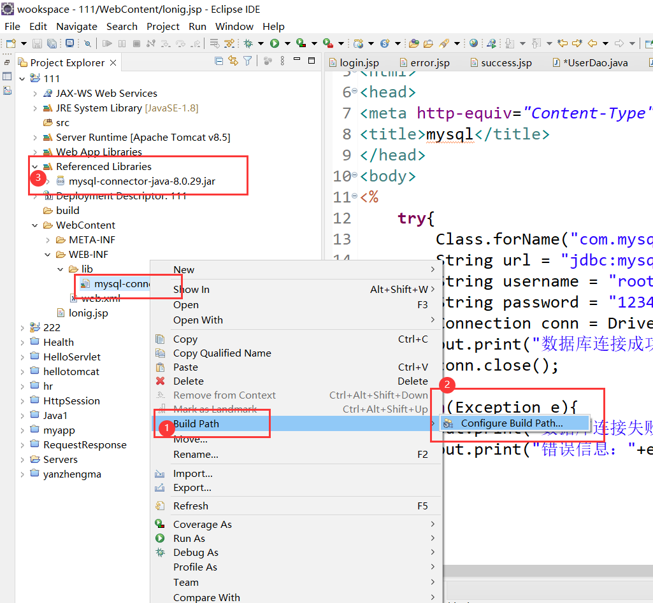
Task: Collapse the WebContent folder
Action: pos(35,225)
